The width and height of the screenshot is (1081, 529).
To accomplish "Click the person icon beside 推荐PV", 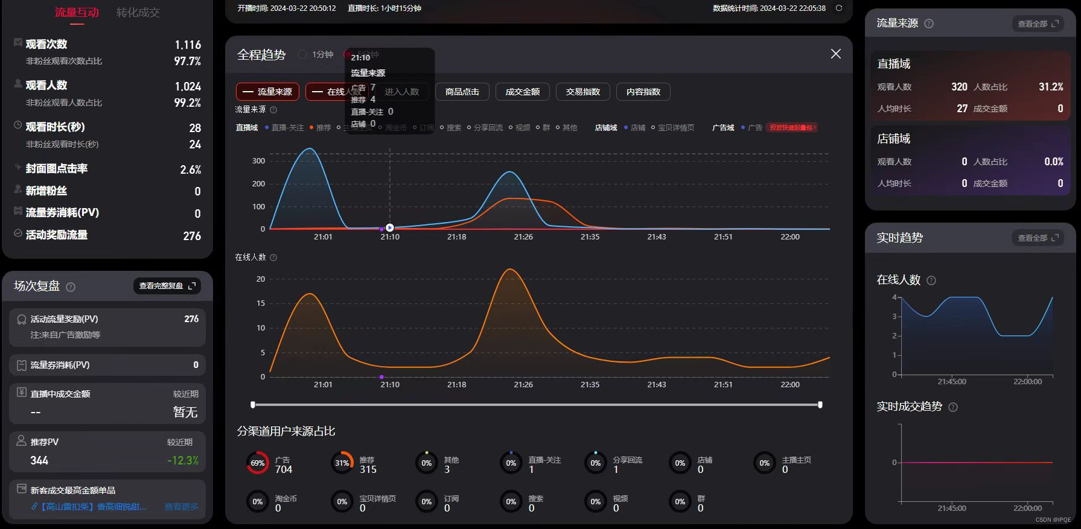I will click(x=22, y=440).
